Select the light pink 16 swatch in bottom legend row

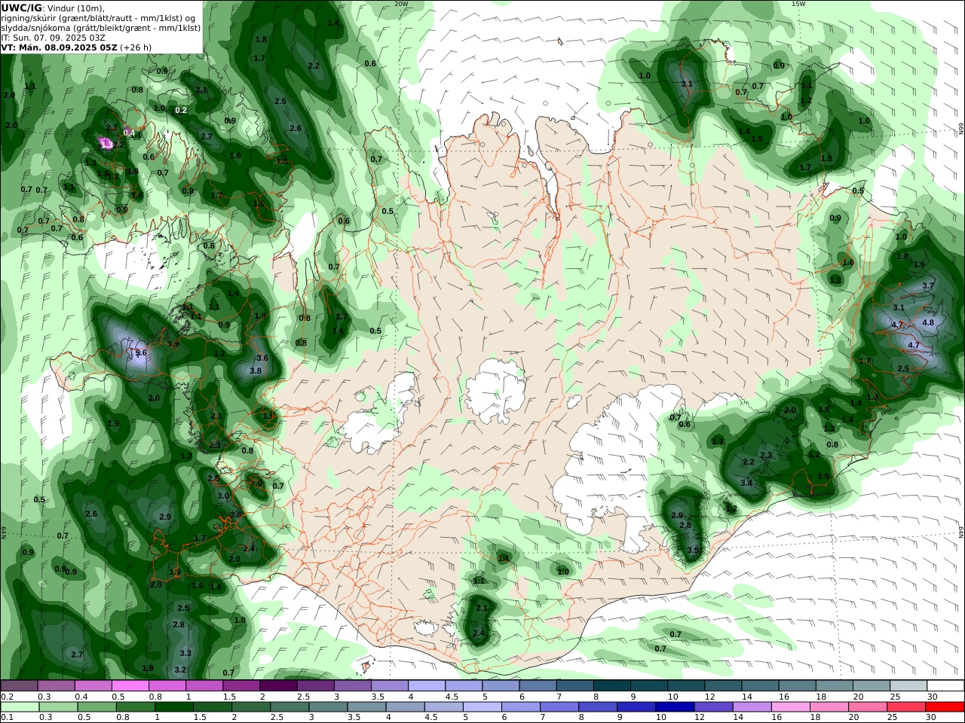coord(791,707)
